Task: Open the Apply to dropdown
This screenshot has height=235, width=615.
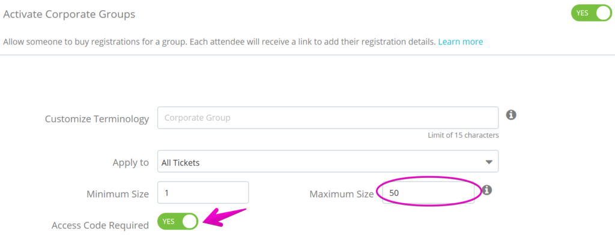Action: click(x=328, y=161)
